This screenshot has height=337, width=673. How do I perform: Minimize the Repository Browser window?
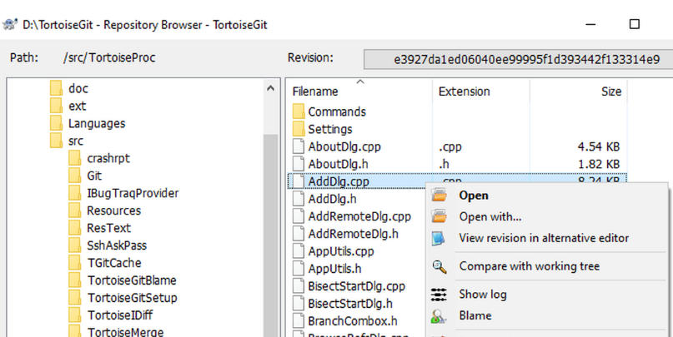click(590, 25)
